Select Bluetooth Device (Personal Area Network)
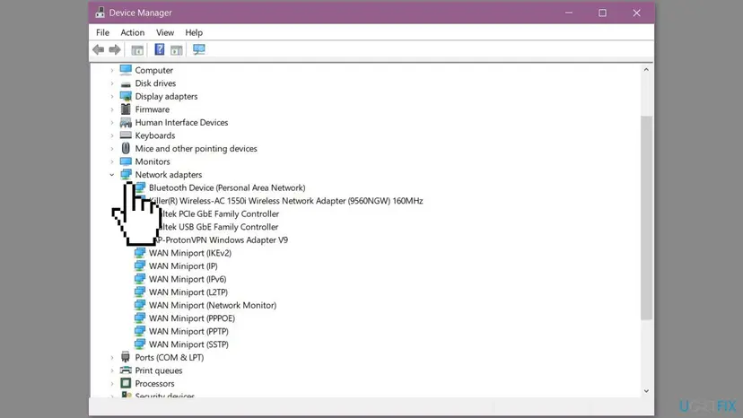The image size is (743, 418). click(227, 187)
